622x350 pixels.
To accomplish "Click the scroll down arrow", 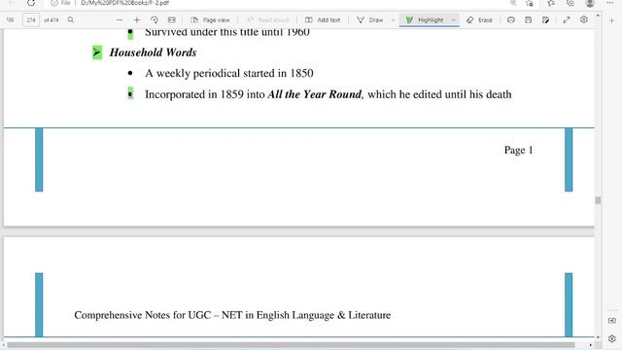I will [x=598, y=337].
